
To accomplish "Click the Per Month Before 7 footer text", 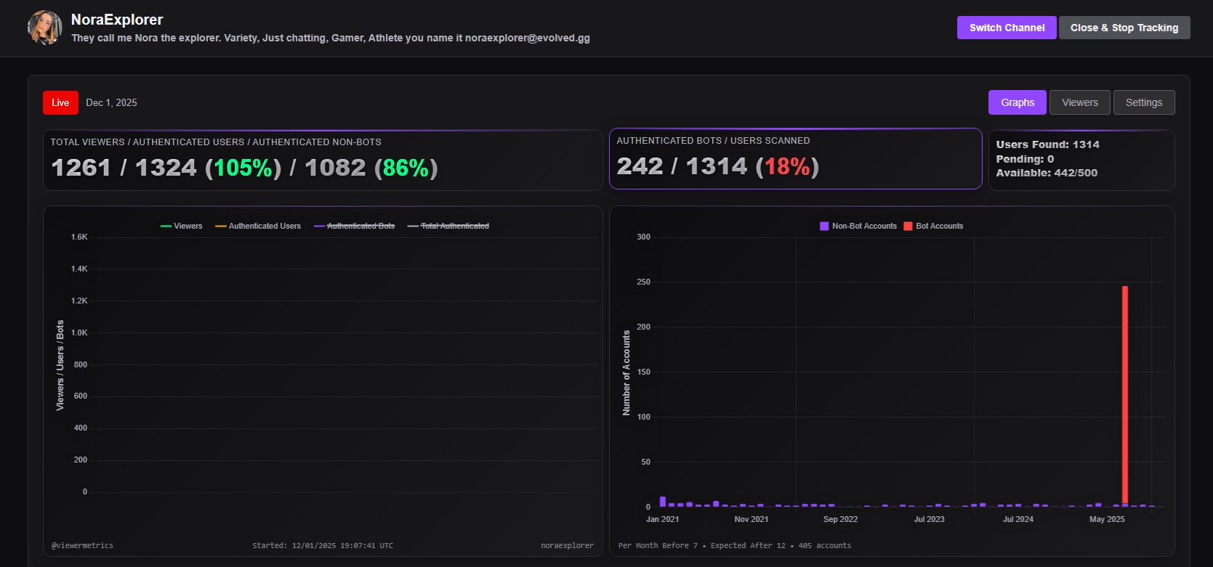I will click(735, 545).
